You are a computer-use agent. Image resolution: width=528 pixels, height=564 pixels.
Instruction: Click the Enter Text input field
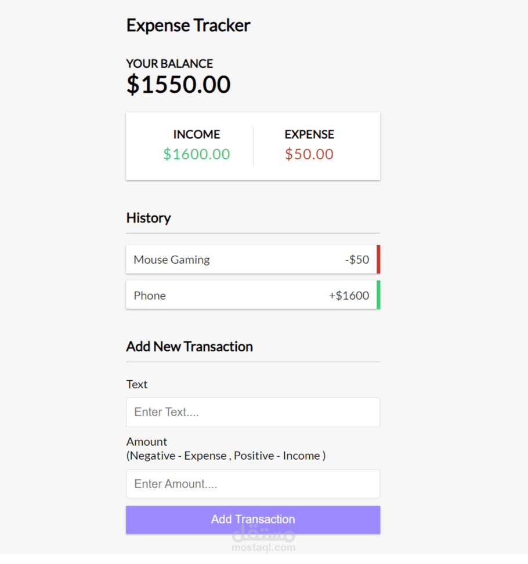[252, 412]
